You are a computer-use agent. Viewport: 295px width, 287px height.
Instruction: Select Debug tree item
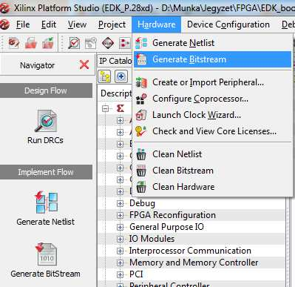[x=142, y=203]
